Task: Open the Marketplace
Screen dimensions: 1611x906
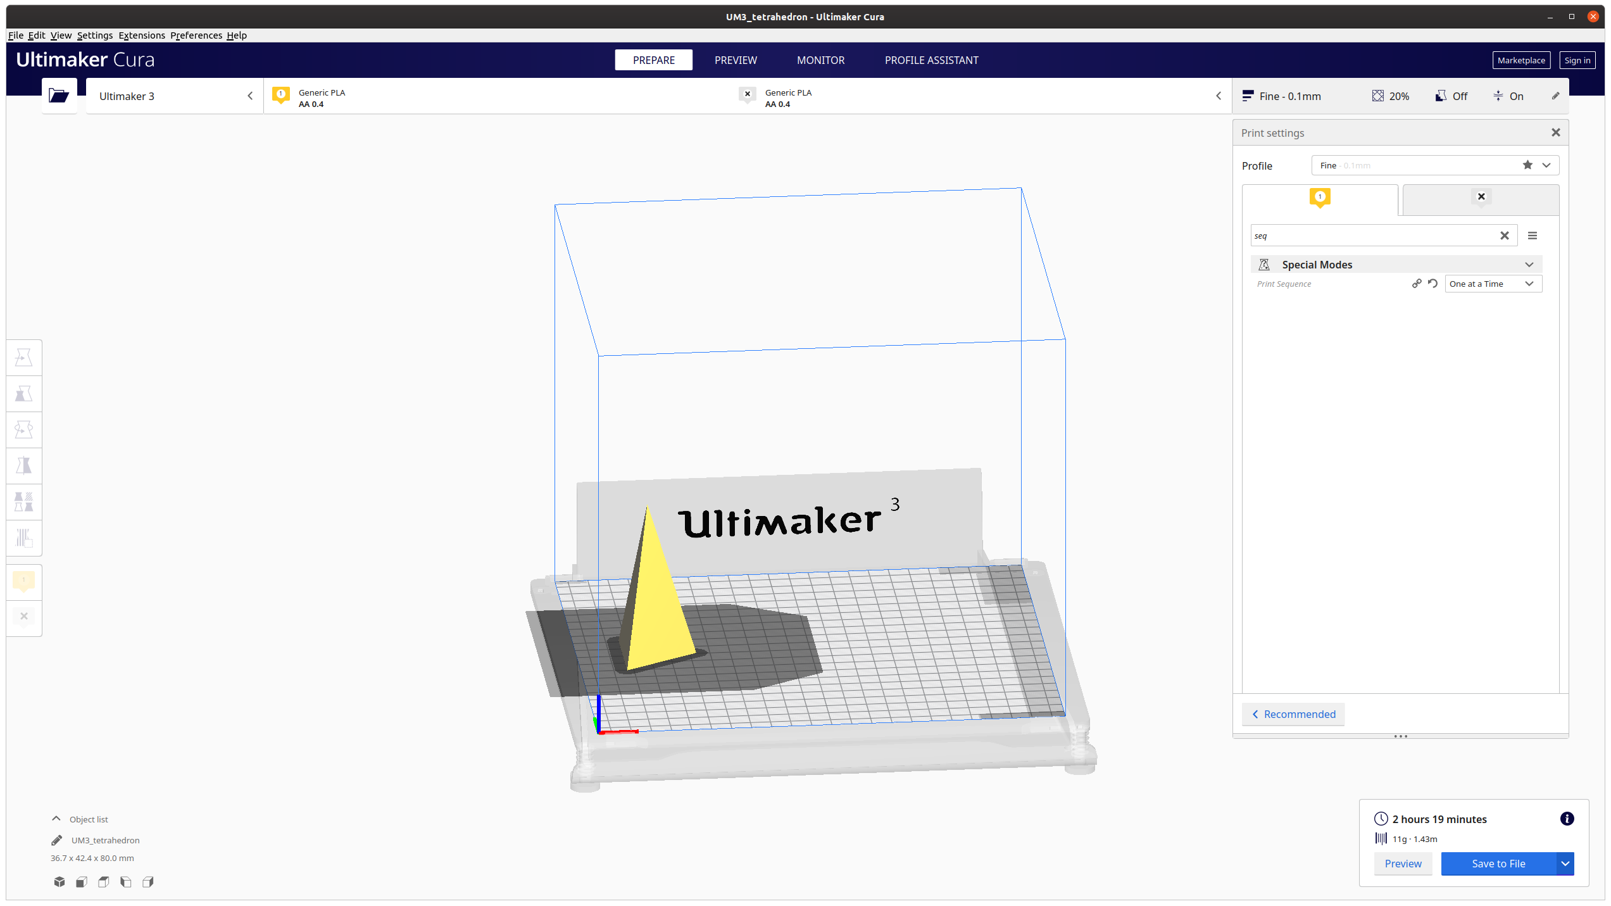Action: tap(1521, 60)
